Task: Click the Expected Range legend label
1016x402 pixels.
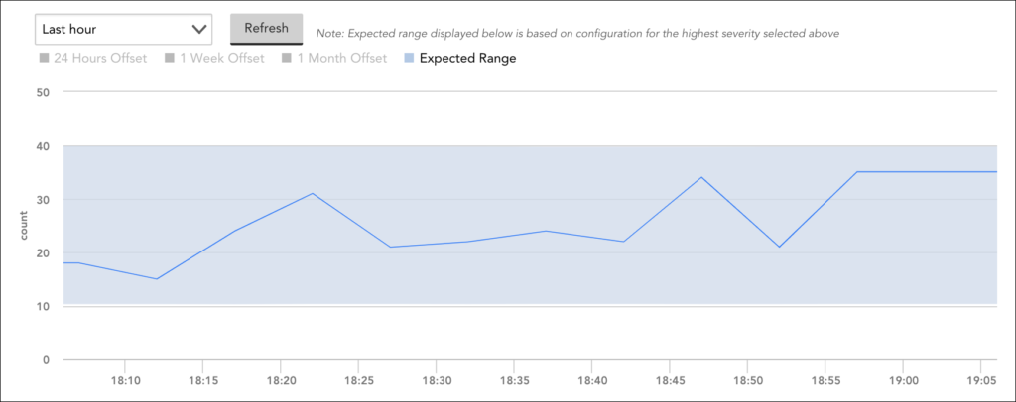Action: coord(468,58)
